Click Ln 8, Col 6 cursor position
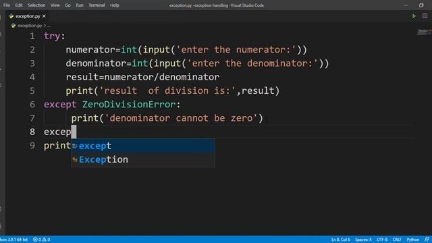The image size is (432, 243). (x=340, y=240)
